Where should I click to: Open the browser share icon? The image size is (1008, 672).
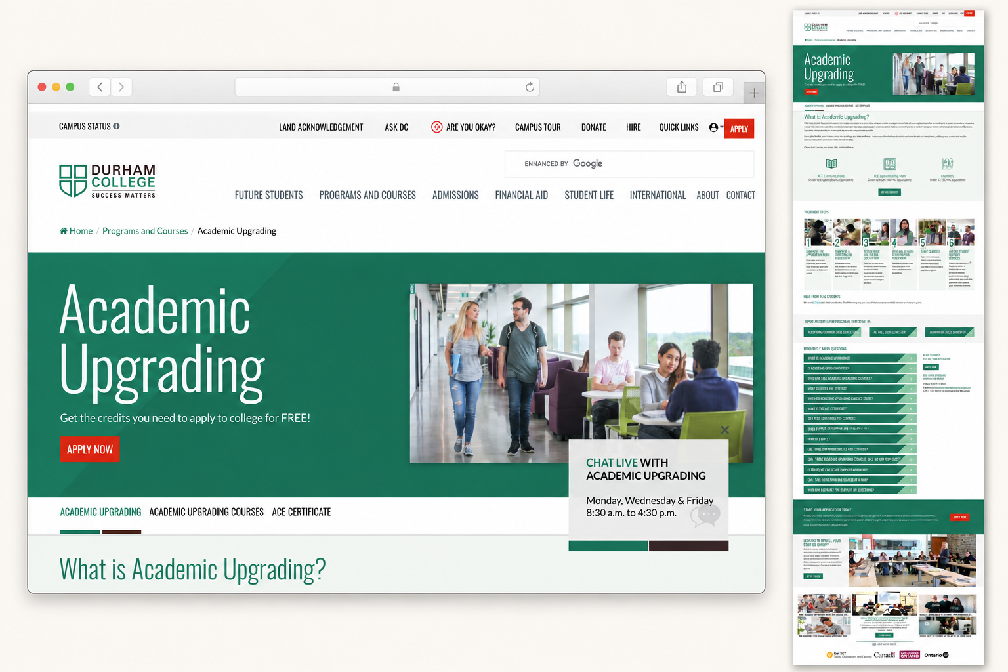682,87
